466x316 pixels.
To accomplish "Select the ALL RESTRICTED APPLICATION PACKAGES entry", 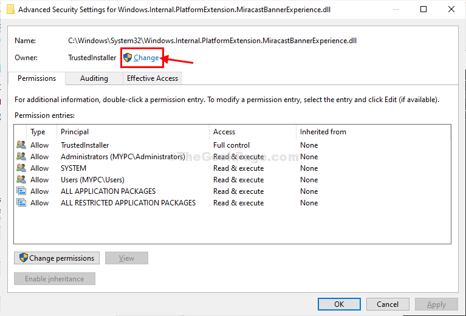I will tap(232, 203).
